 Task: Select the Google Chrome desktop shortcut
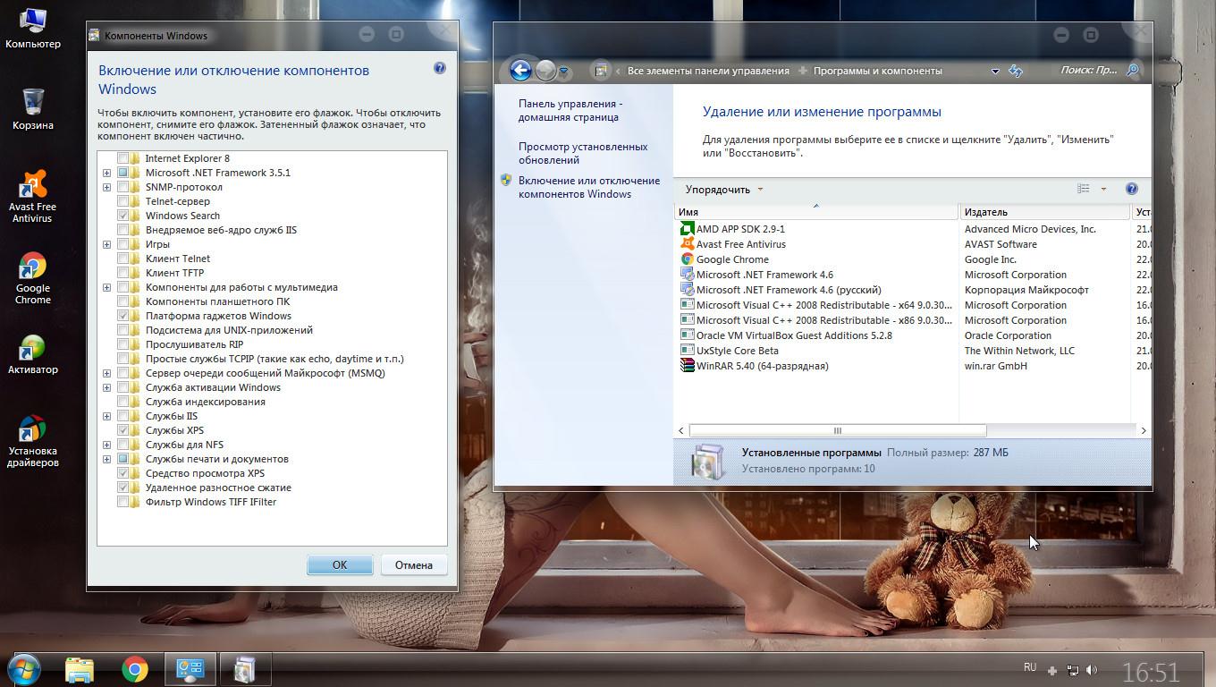pos(33,278)
